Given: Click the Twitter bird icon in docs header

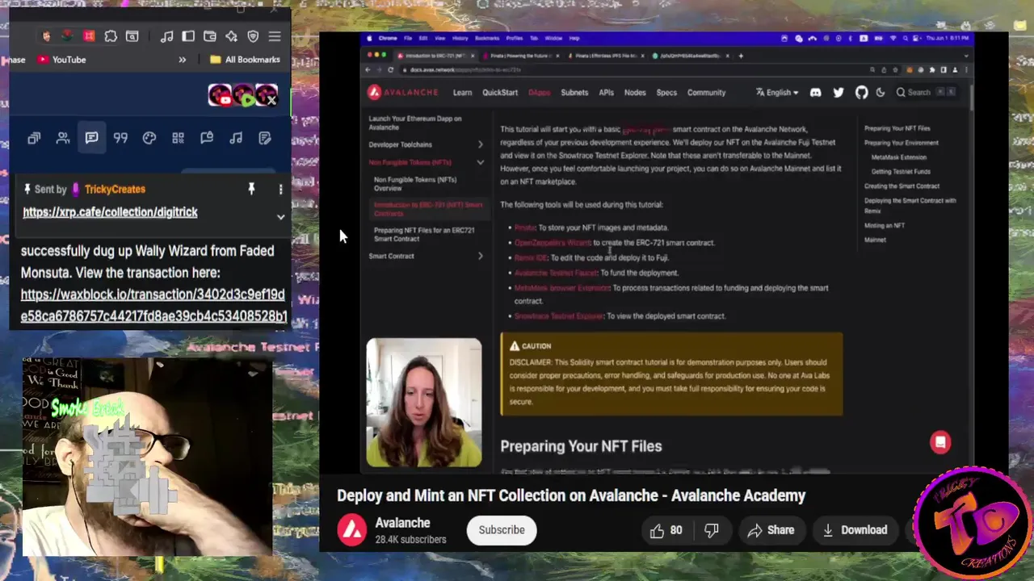Looking at the screenshot, I should click(x=839, y=93).
